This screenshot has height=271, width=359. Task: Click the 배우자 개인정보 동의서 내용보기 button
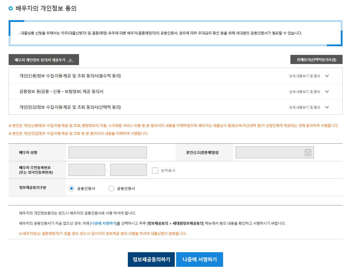[x=44, y=60]
